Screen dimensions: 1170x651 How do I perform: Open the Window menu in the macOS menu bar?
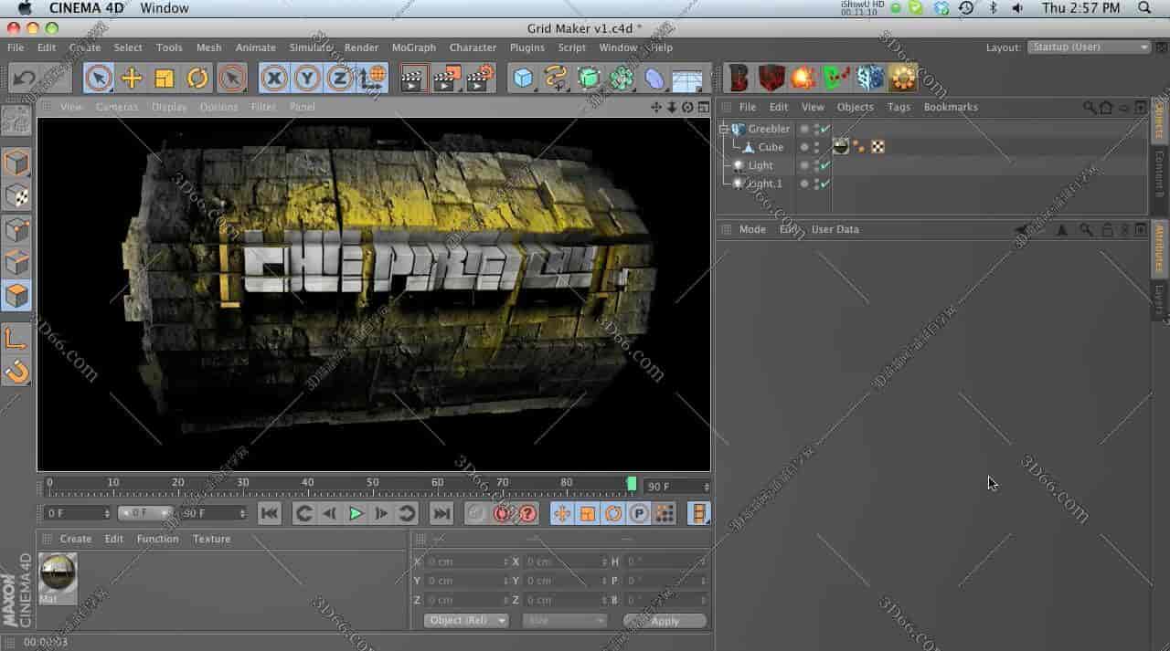[x=164, y=8]
